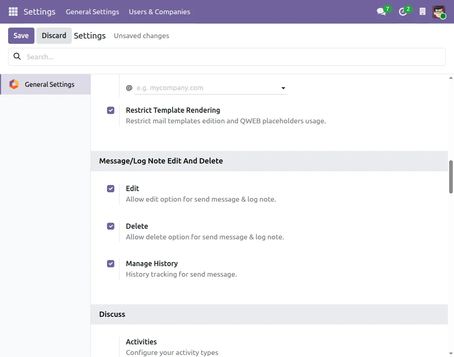Uncheck the Delete option checkbox
Image resolution: width=454 pixels, height=357 pixels.
coord(110,226)
